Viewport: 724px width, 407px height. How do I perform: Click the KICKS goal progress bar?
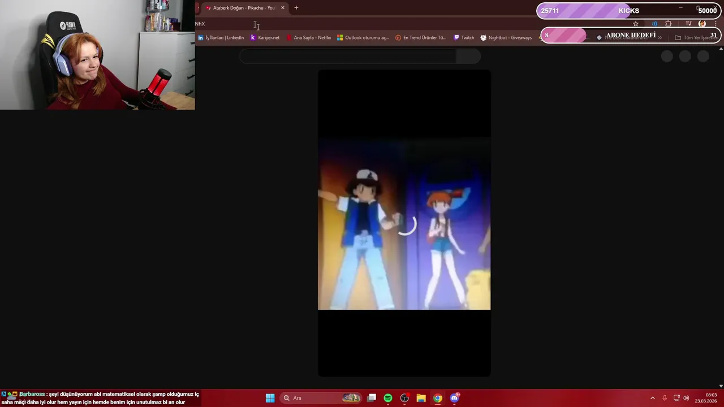[x=628, y=11]
